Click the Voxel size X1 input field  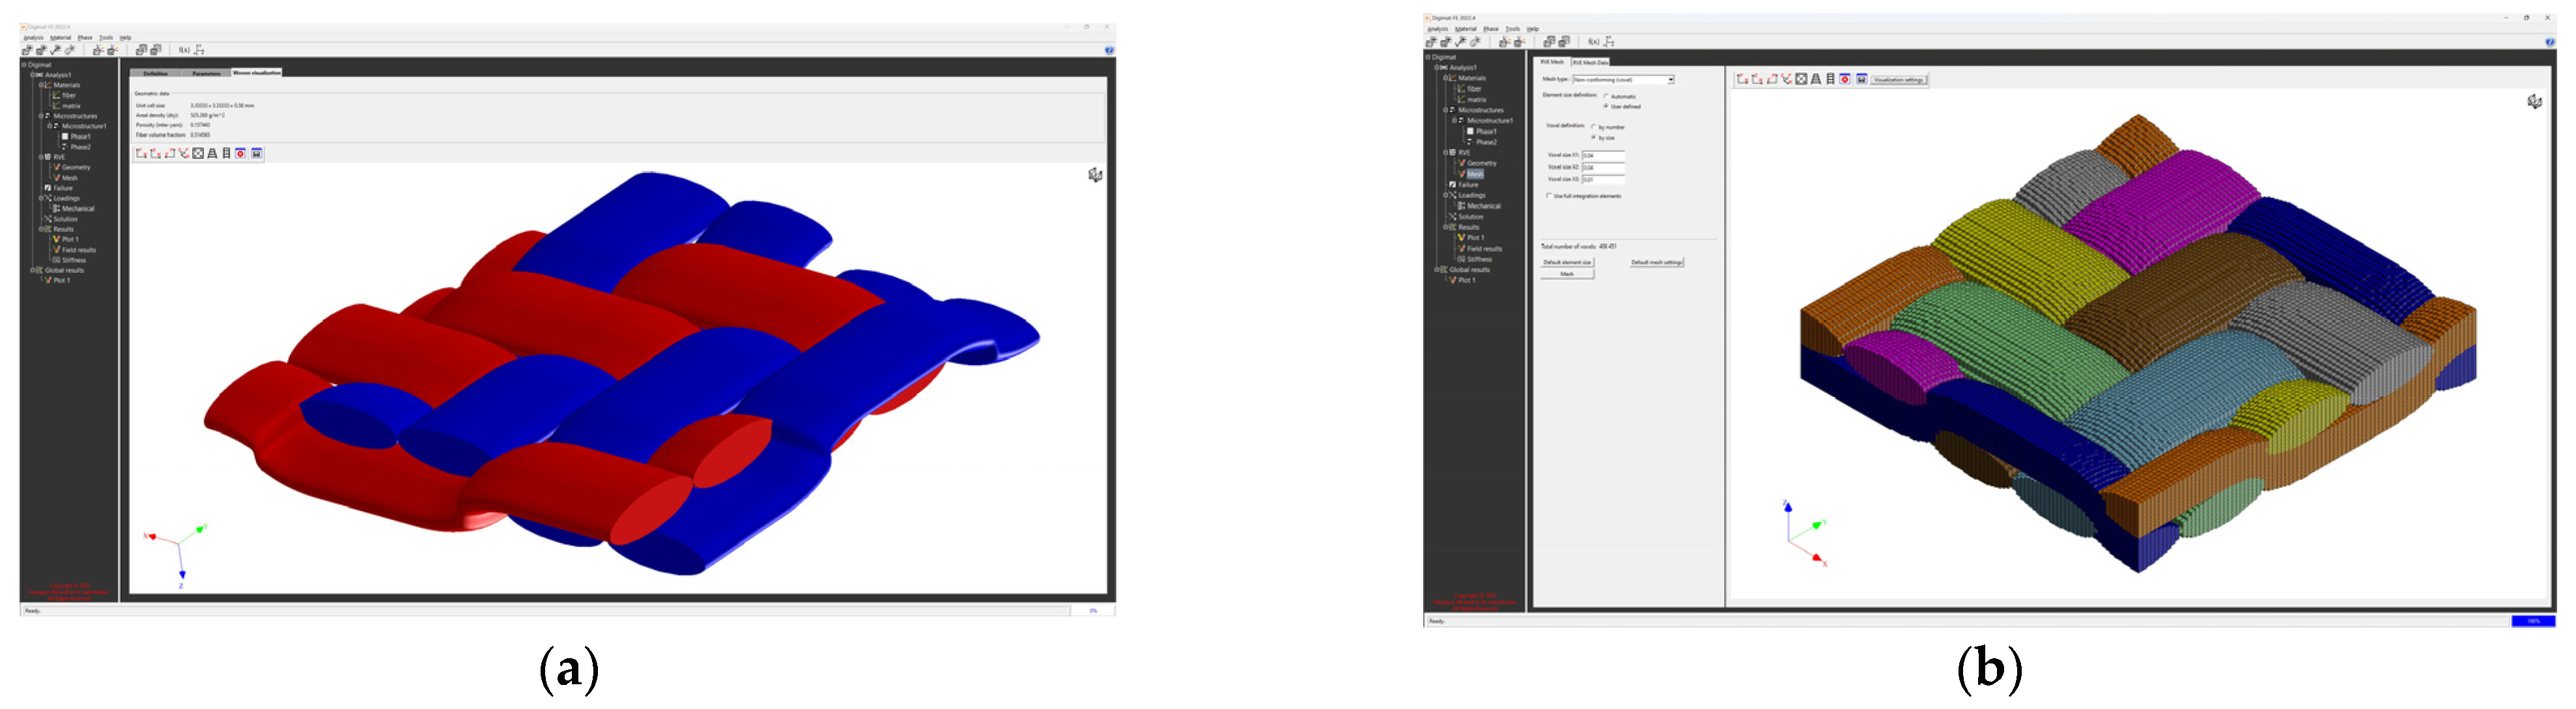(x=1603, y=155)
